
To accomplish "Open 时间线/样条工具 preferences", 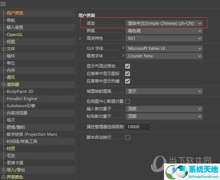I will click(x=22, y=141).
